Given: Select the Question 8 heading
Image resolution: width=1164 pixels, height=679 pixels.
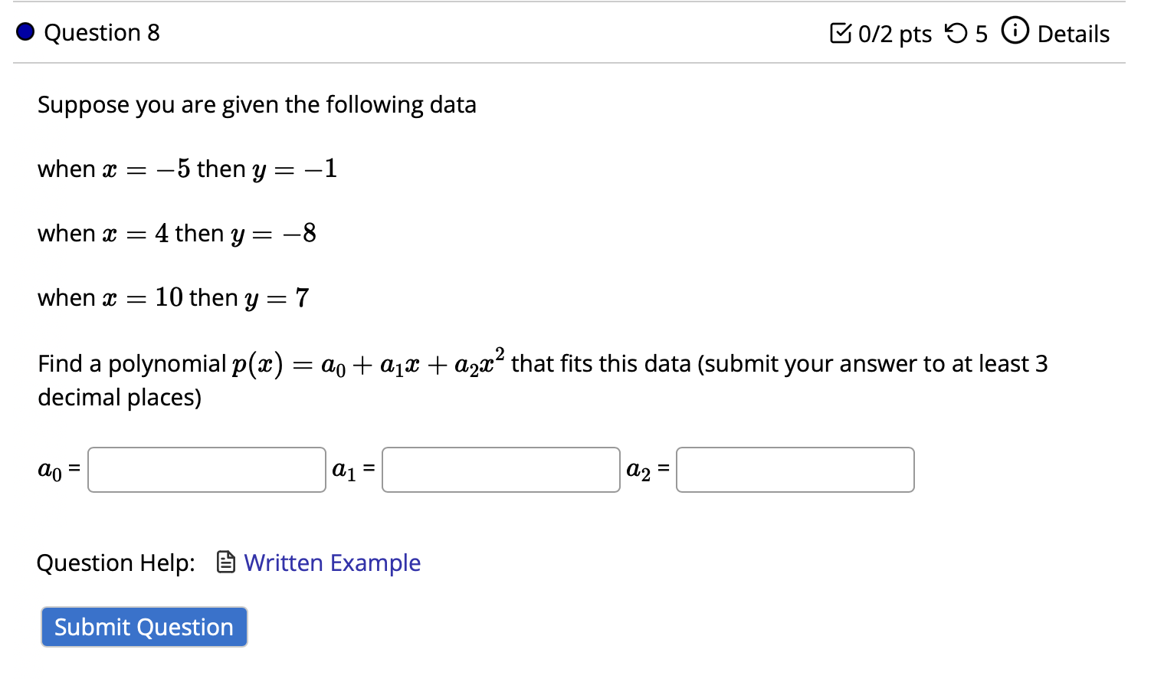Looking at the screenshot, I should coord(102,32).
